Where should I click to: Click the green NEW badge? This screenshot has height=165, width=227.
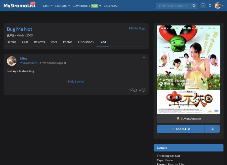(95, 6)
